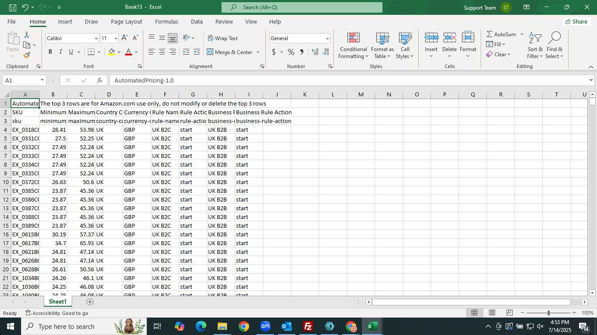Add a new sheet with plus button
The width and height of the screenshot is (597, 335).
90,301
